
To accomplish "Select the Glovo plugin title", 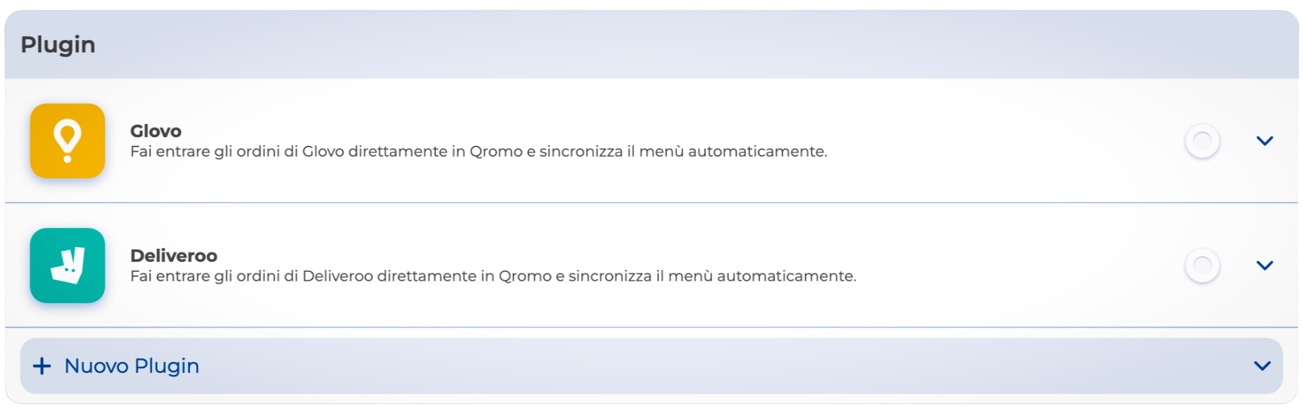I will tap(156, 131).
